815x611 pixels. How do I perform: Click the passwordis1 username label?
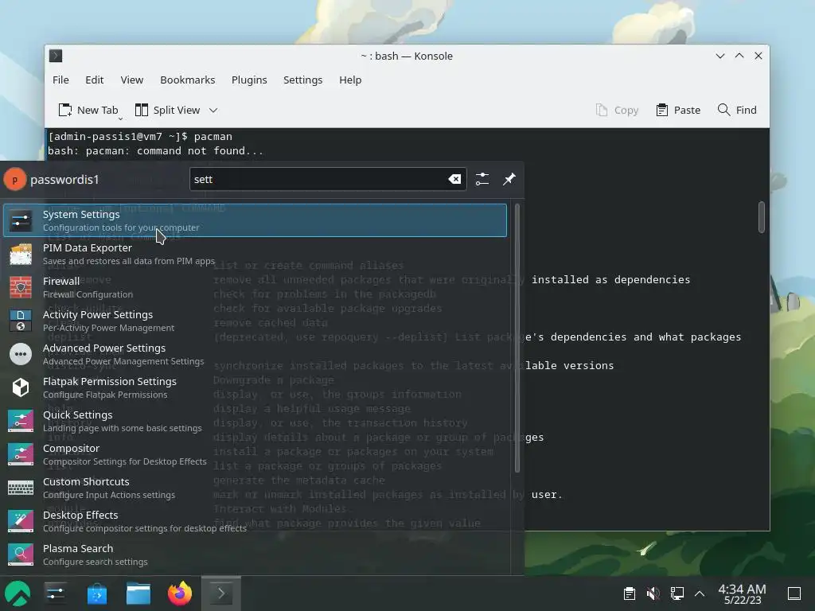pos(64,180)
